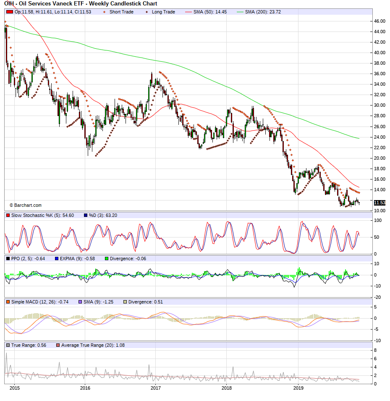Click the Long Trade legend marker
Screen dimensions: 390x401
click(x=147, y=12)
